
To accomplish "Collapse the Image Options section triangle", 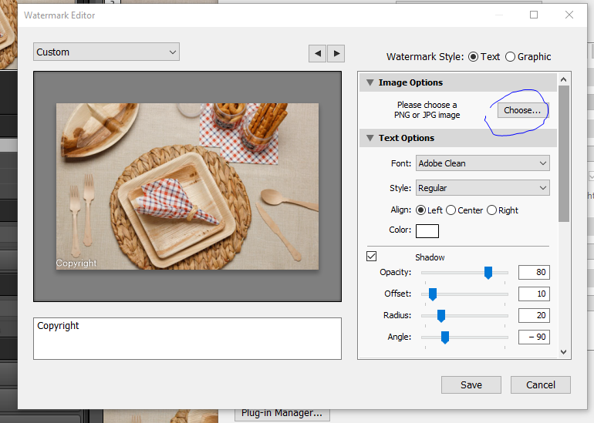I will tap(370, 82).
